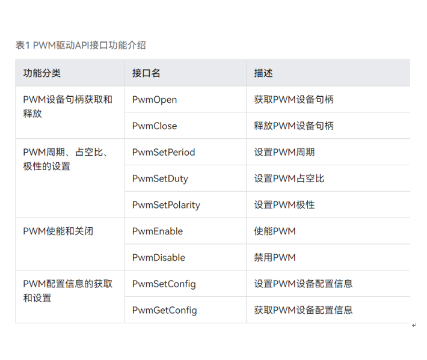Select the PwmEnable cell
Viewport: 427px width, 360px height.
(x=158, y=231)
